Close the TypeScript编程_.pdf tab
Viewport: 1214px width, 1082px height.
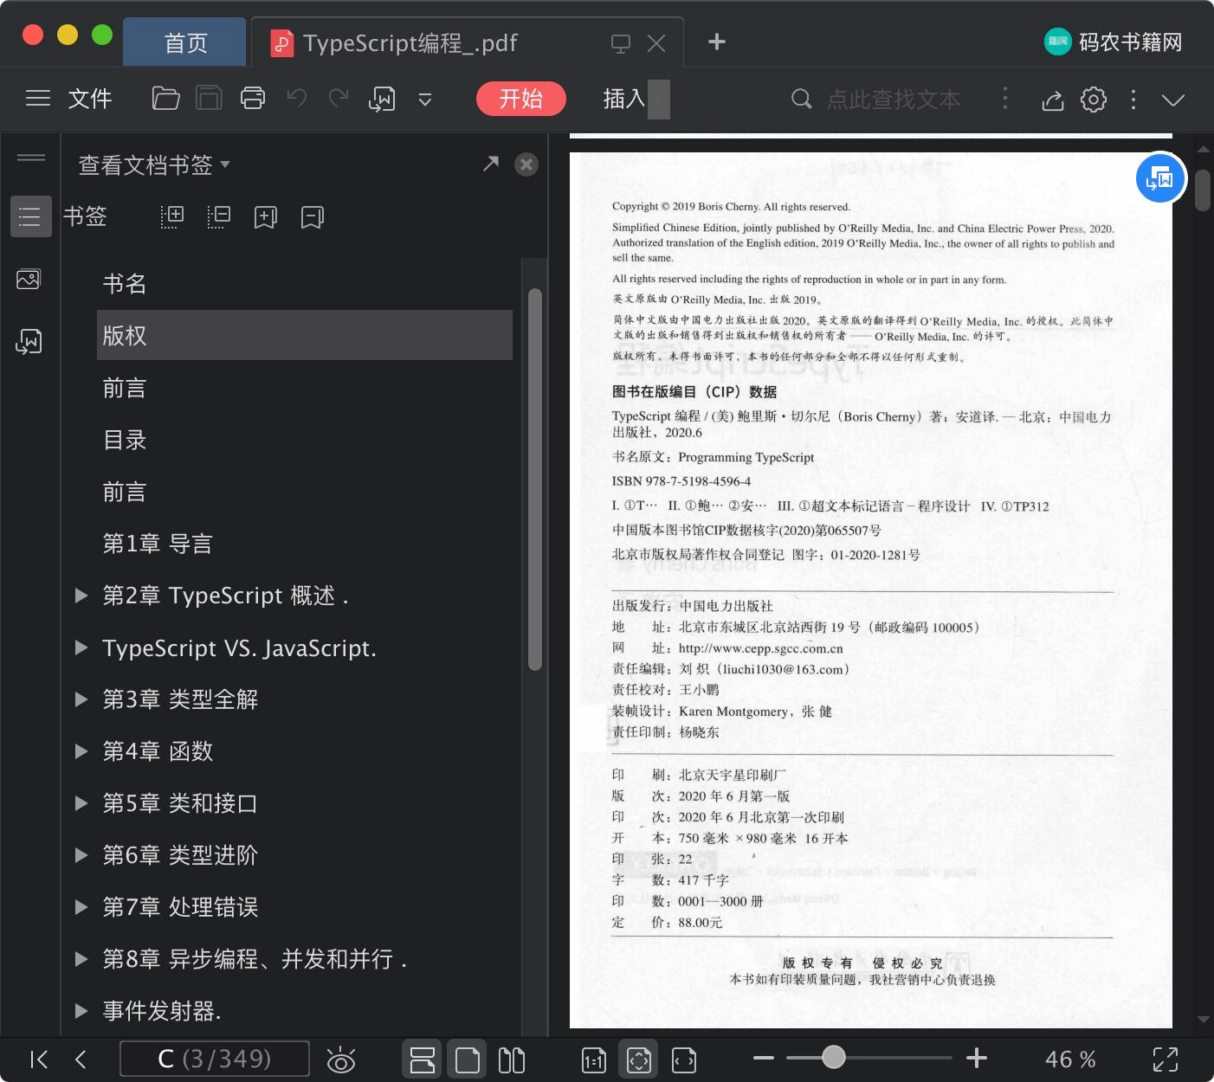tap(657, 43)
